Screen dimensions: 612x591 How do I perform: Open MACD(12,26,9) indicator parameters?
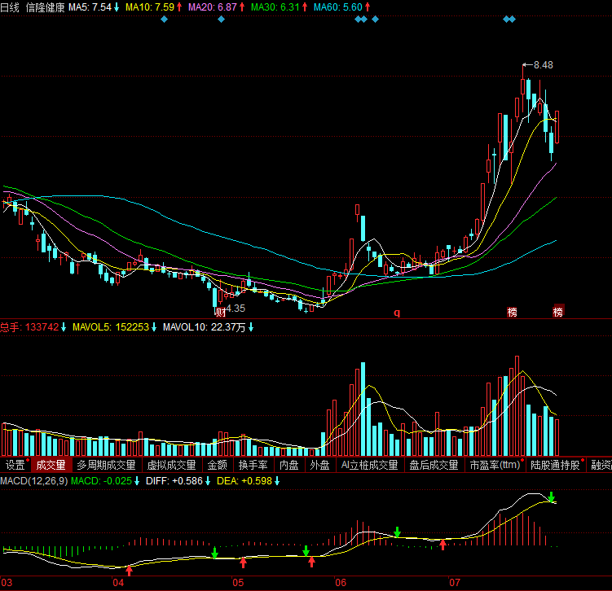(33, 481)
